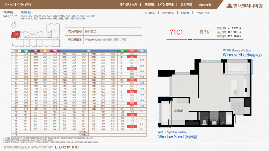The height and width of the screenshot is (151, 269).
Task: Click Window Sheet caption below the floor plan
Action: coord(178,137)
